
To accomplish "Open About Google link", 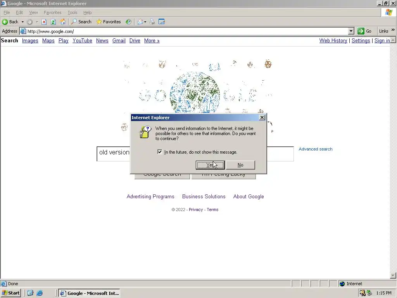I will coord(249,196).
